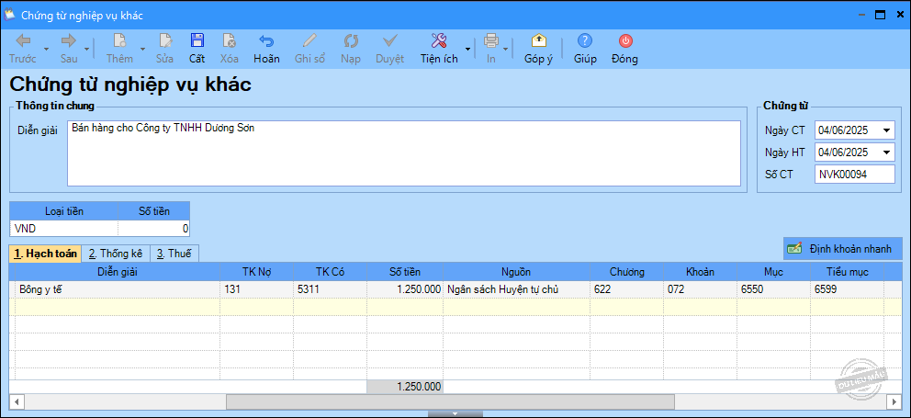Click the horizontal scrollbar right arrow

894,401
